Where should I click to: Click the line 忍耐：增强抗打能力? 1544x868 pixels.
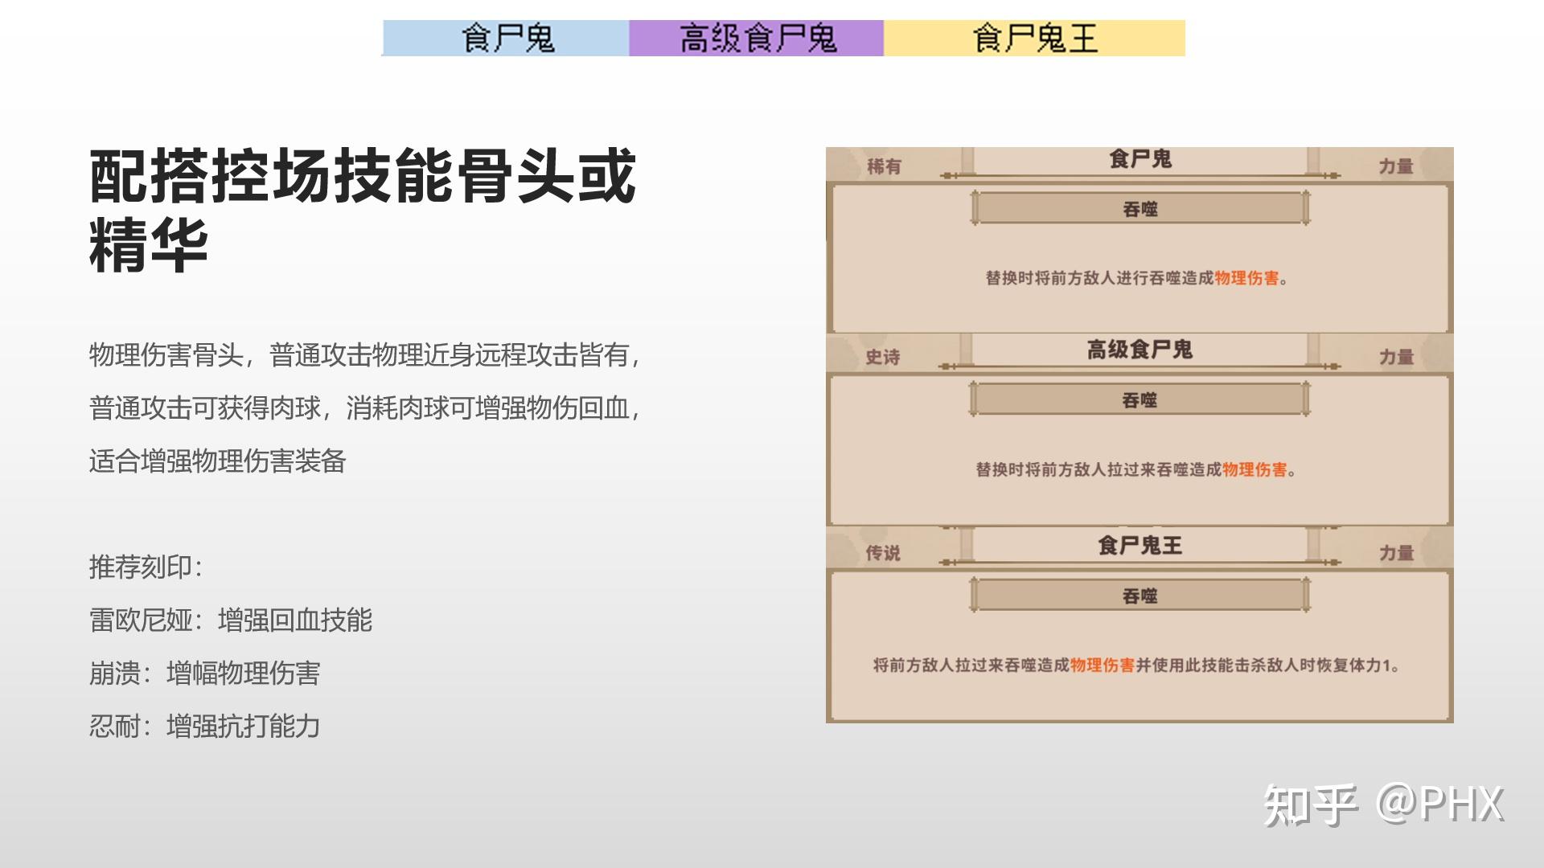[x=204, y=727]
